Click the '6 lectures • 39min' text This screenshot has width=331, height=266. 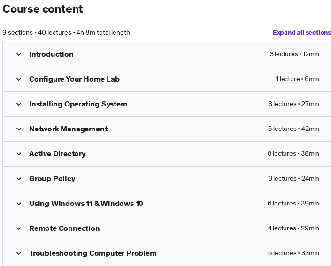(293, 204)
